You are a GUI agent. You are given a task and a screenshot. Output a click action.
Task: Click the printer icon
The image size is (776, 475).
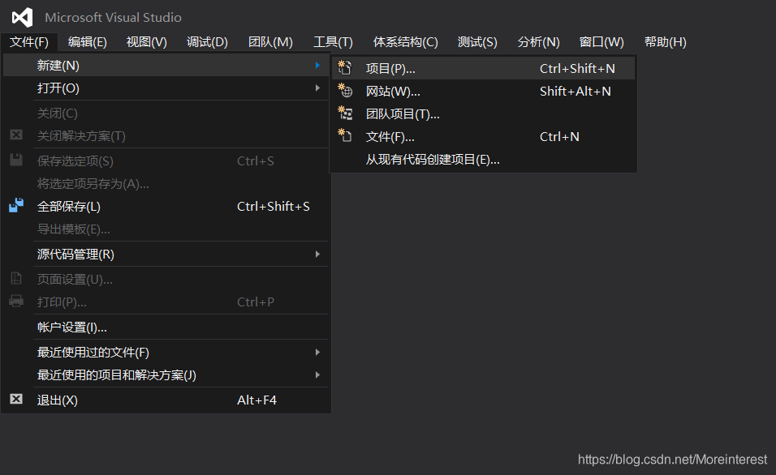pyautogui.click(x=16, y=301)
